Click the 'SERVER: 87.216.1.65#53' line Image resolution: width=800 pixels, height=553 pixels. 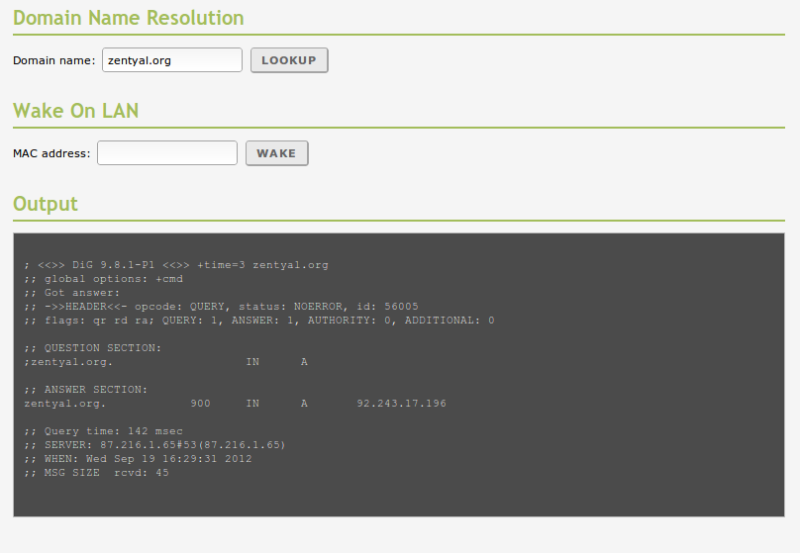[154, 444]
